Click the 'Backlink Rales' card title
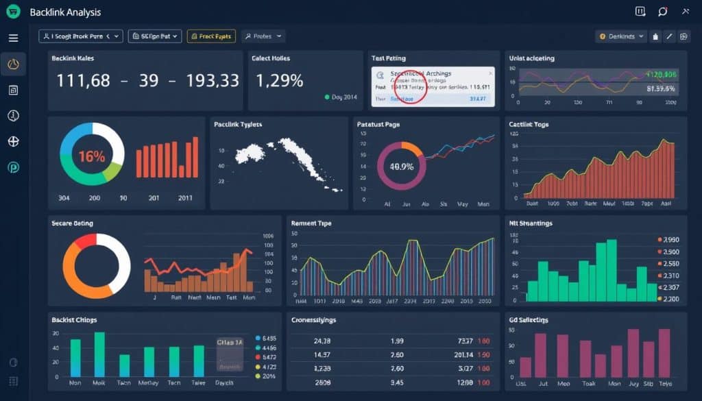702x401 pixels. point(73,58)
